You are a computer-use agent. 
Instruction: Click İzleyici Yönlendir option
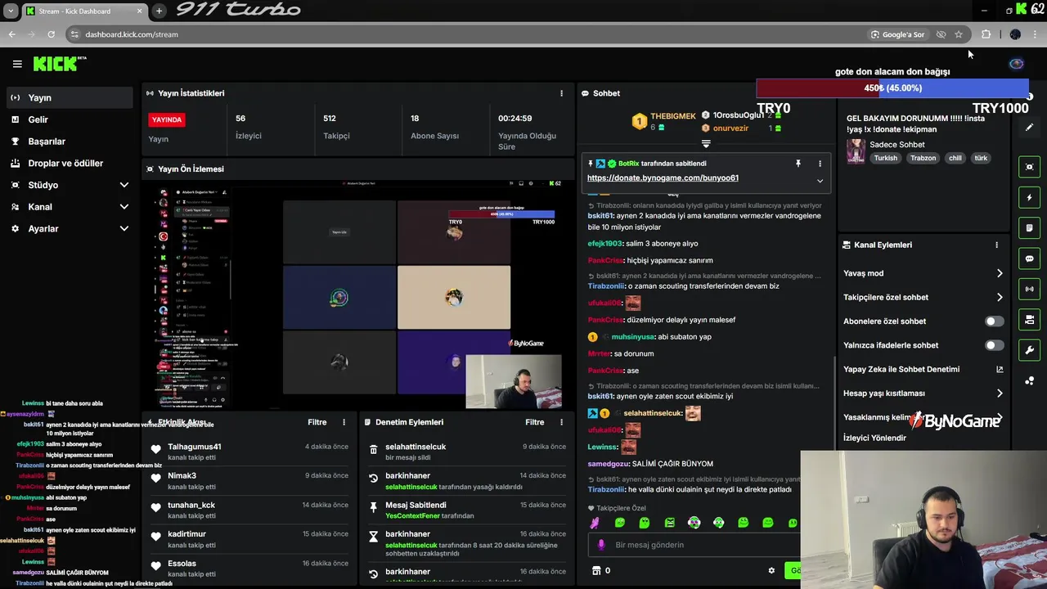[x=874, y=438]
